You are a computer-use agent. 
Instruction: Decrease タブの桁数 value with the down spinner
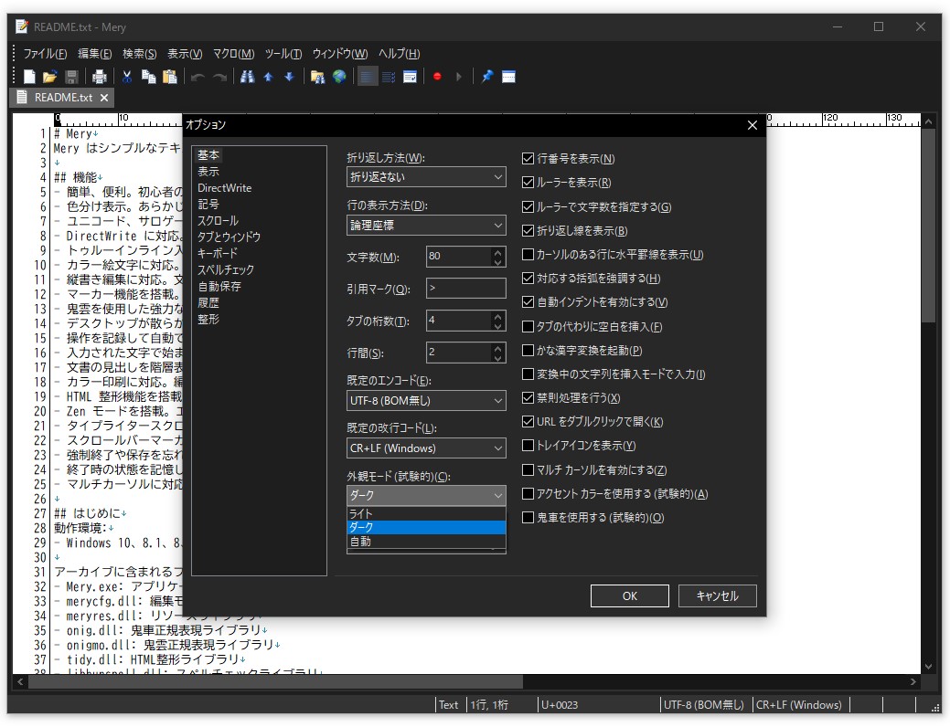click(x=497, y=326)
